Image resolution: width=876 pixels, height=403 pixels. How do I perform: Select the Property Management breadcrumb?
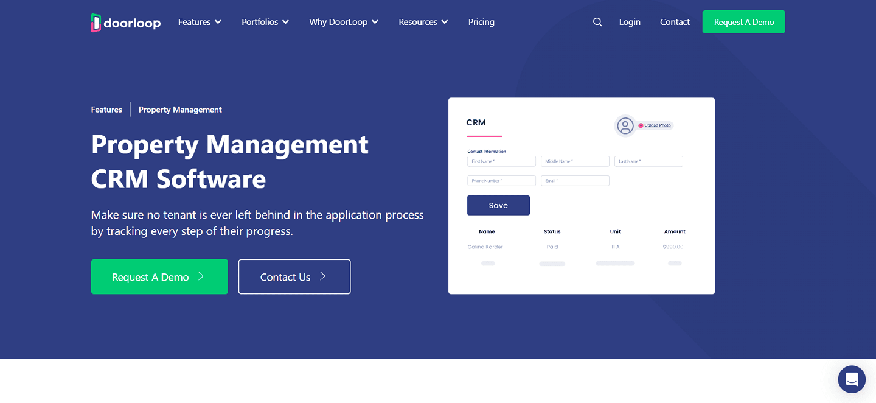(x=180, y=110)
